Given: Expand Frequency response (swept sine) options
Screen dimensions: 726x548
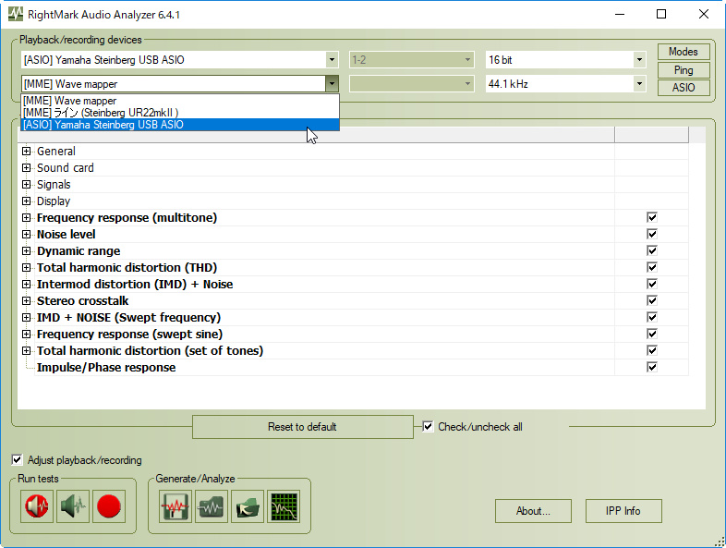Looking at the screenshot, I should 27,335.
